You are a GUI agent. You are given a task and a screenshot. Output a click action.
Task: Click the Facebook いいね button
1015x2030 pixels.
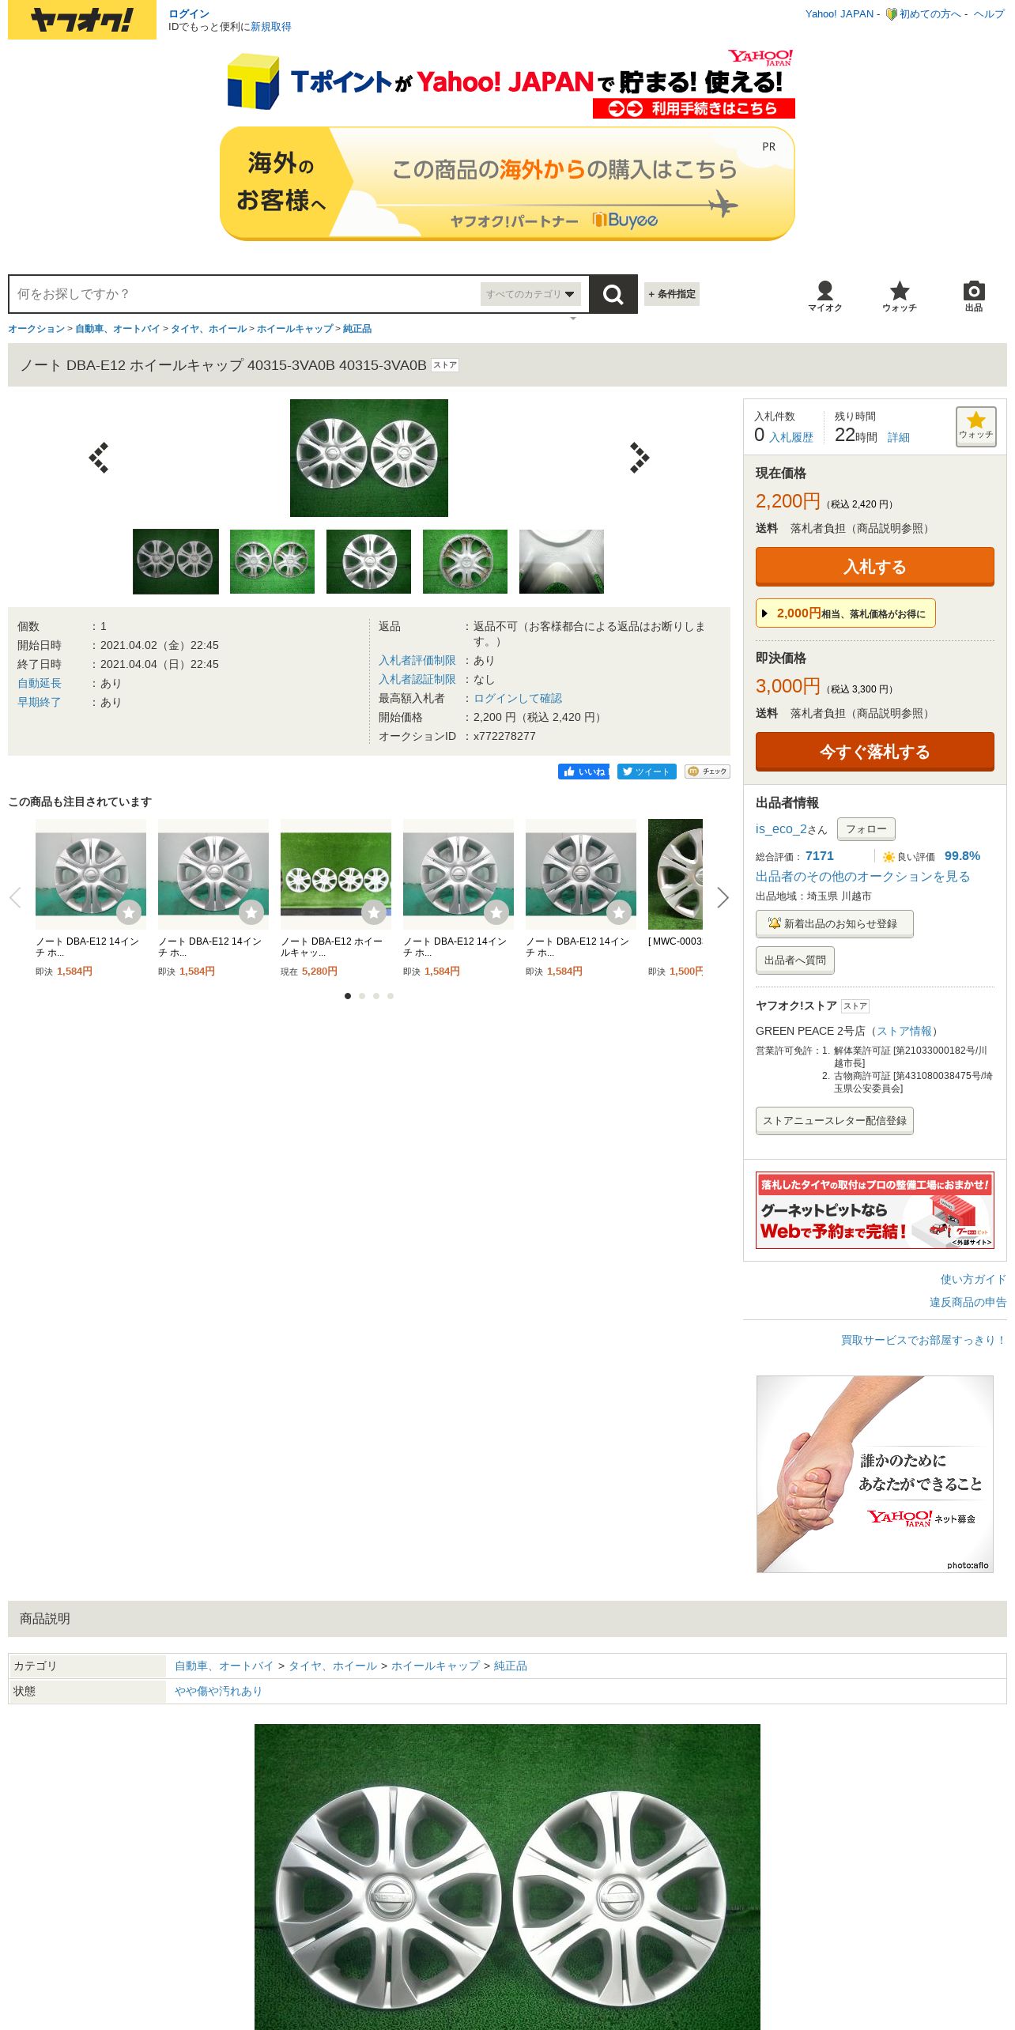tap(583, 772)
